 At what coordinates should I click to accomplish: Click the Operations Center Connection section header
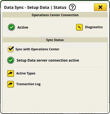click(55, 15)
